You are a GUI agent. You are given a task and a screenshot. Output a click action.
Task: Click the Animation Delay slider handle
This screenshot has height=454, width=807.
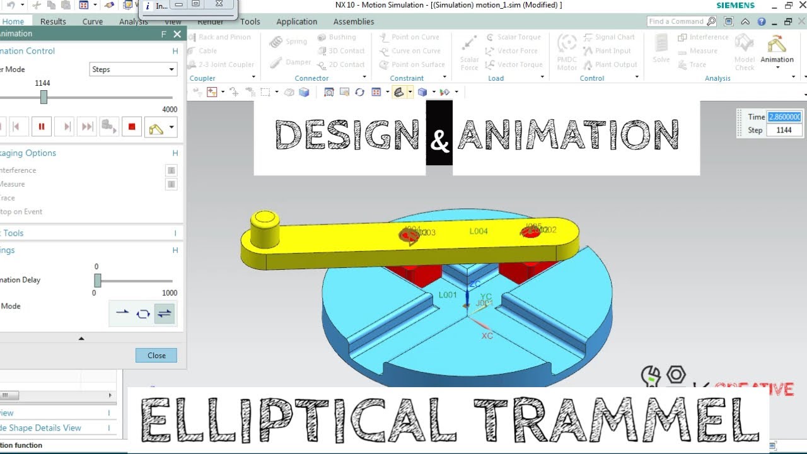98,281
